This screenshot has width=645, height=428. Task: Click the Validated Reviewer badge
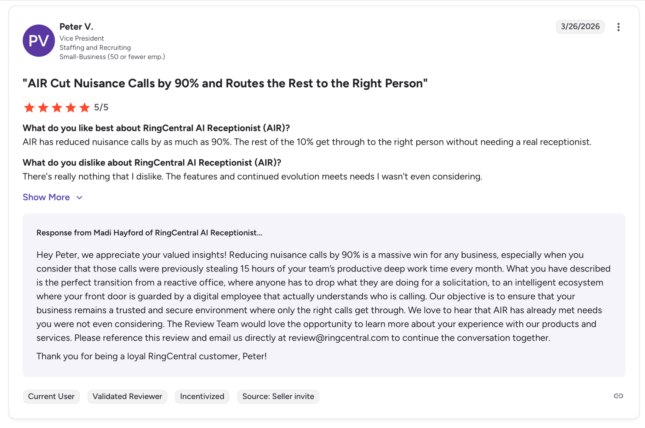127,396
